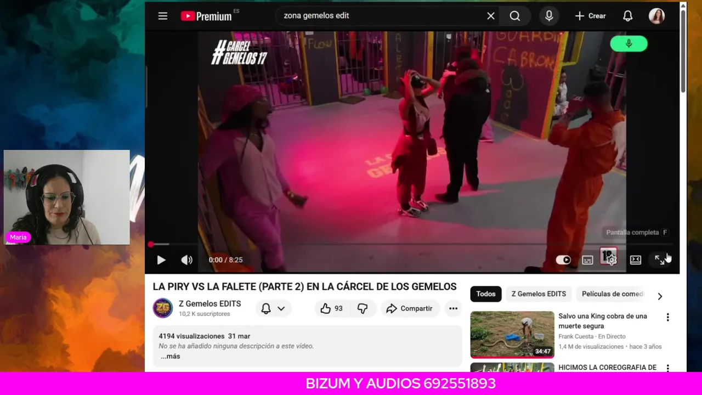Select the Z Gemelos EDITS filter chip

(x=539, y=294)
